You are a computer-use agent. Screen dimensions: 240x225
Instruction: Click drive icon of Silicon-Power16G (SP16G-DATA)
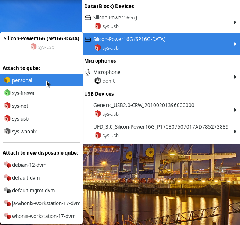click(x=88, y=39)
